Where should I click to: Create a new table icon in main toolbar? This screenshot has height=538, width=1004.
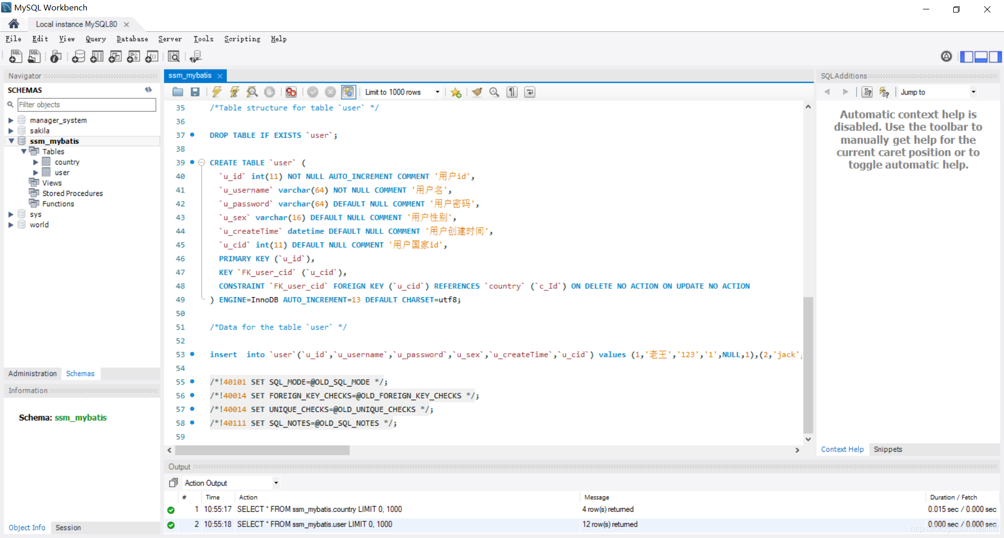pos(97,56)
